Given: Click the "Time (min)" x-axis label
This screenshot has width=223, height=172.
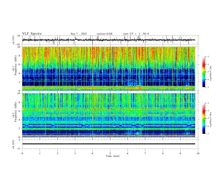Looking at the screenshot, I should [x=113, y=156].
